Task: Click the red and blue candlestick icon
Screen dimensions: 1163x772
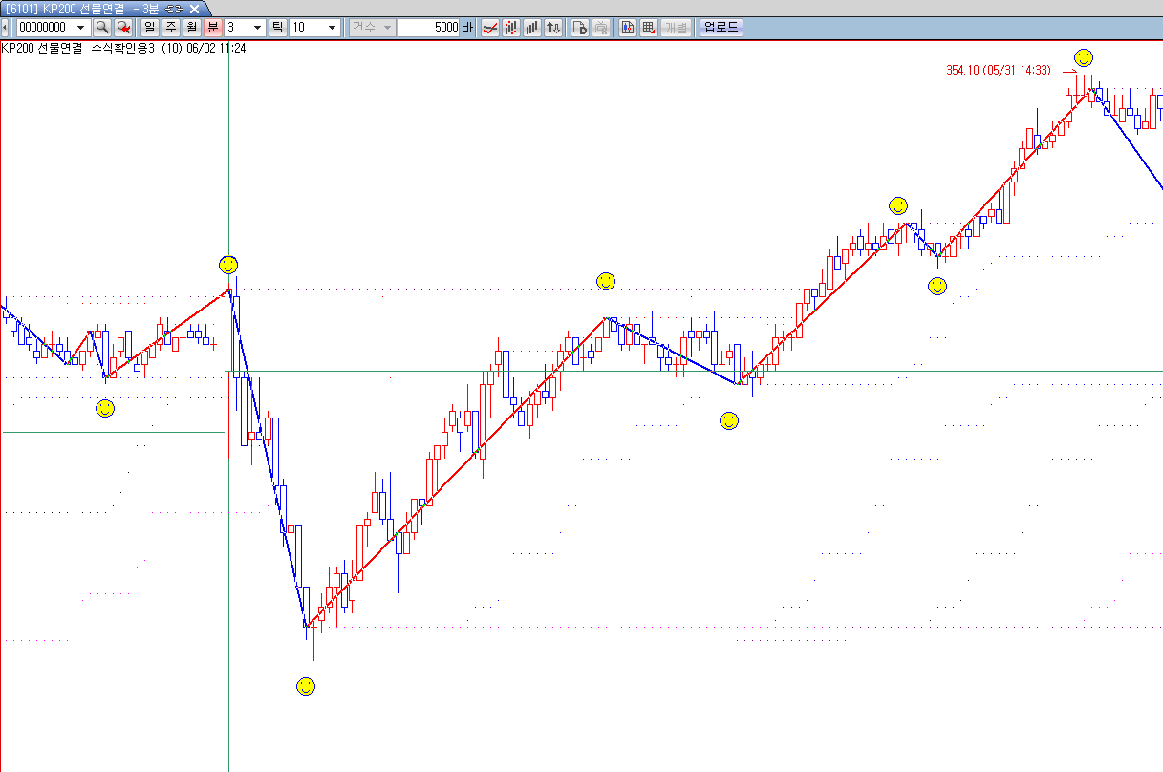Action: pos(628,28)
